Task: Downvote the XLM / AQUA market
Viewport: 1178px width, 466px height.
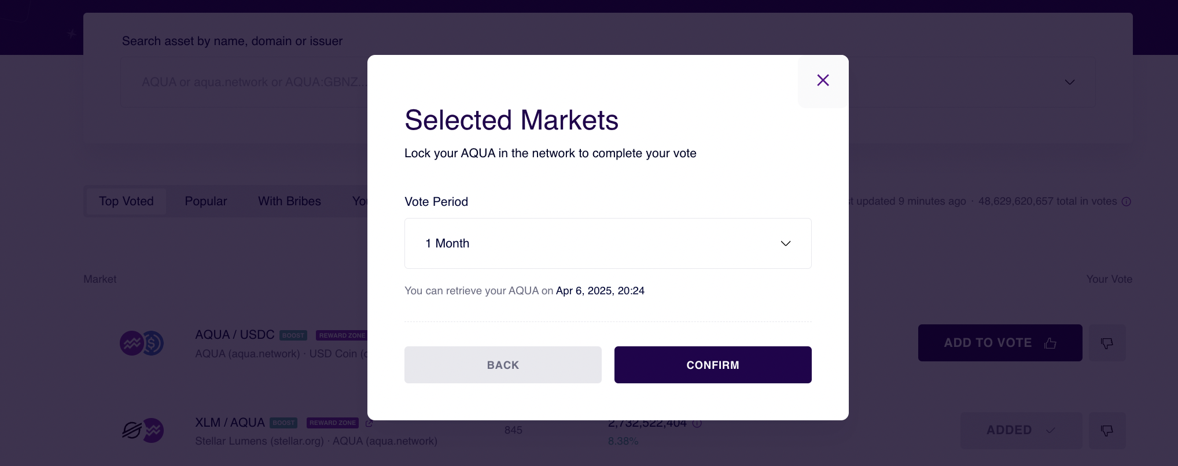Action: pyautogui.click(x=1107, y=431)
